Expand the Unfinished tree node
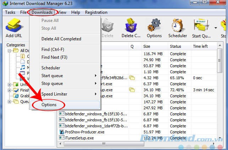The height and width of the screenshot is (150, 228). pyautogui.click(x=10, y=85)
